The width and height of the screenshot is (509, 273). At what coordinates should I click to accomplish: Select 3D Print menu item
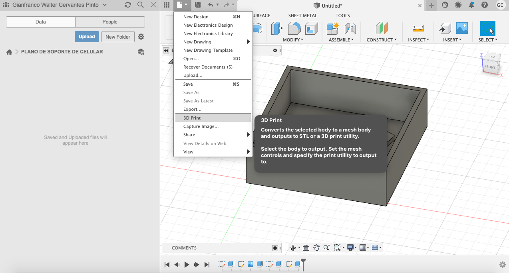coord(213,118)
